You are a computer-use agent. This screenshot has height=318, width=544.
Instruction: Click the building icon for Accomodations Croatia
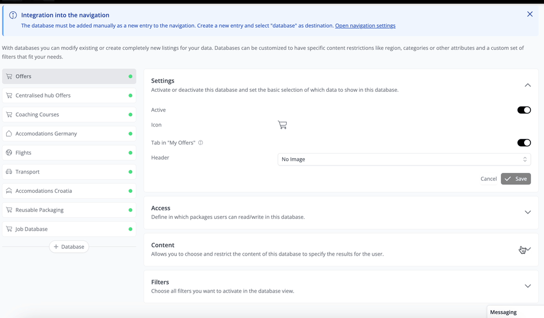[x=9, y=191]
